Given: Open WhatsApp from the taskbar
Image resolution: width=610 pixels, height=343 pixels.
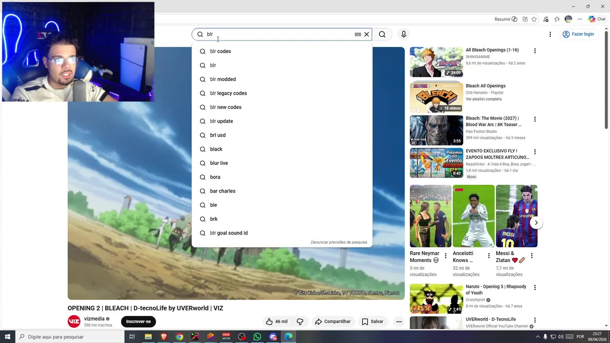Looking at the screenshot, I should coord(257,337).
